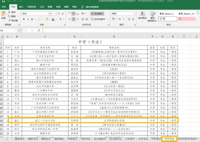Open the File tab
The image size is (200, 142).
4,7
